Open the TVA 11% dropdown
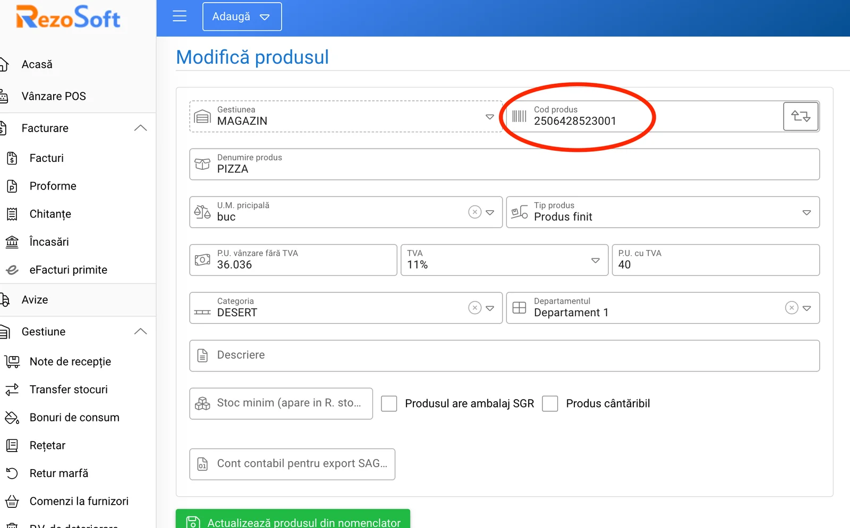Viewport: 850px width, 528px height. point(595,260)
